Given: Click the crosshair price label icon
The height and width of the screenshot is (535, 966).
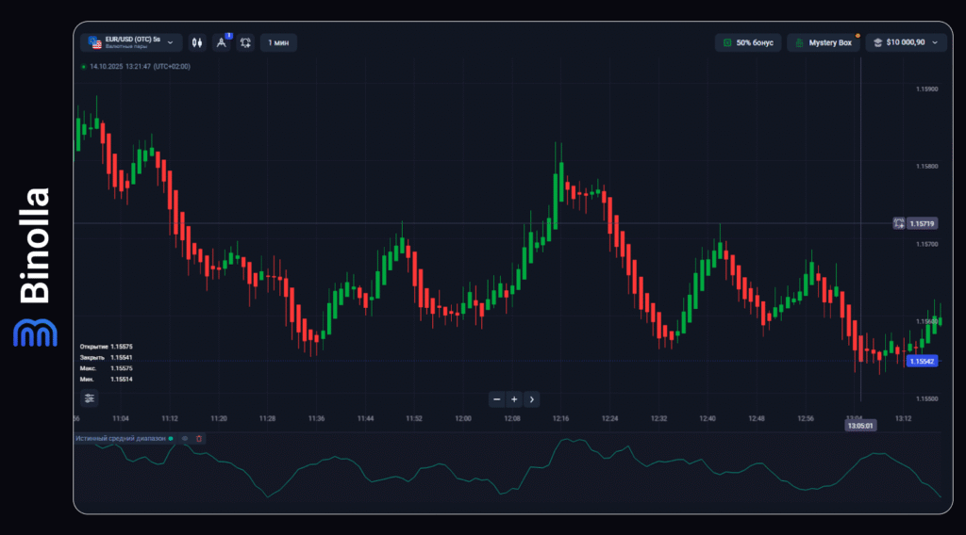Looking at the screenshot, I should [899, 223].
